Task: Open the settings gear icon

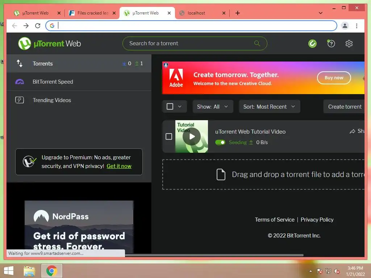Action: pos(349,43)
